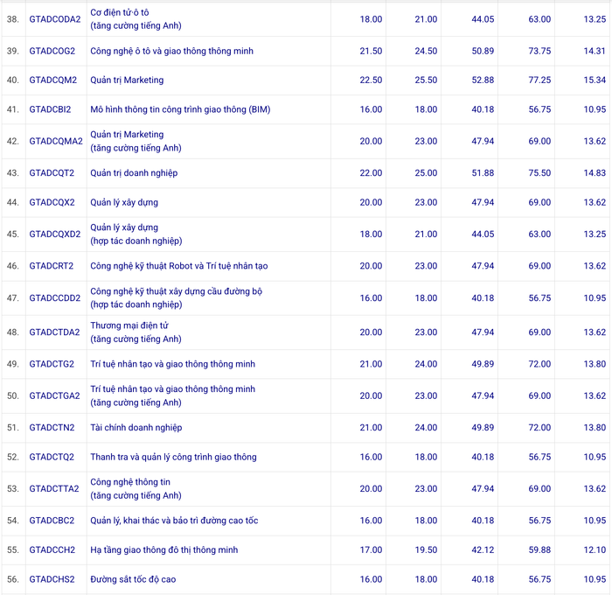Click code GTADCCDD2
Viewport: 612px width, 595px height.
click(54, 297)
